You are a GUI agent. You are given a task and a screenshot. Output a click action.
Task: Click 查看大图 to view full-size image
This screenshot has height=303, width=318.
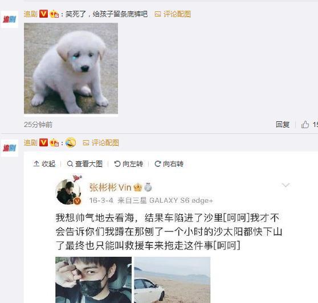(85, 164)
